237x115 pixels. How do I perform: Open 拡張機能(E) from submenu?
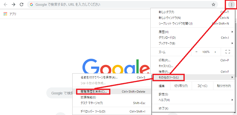[112, 97]
